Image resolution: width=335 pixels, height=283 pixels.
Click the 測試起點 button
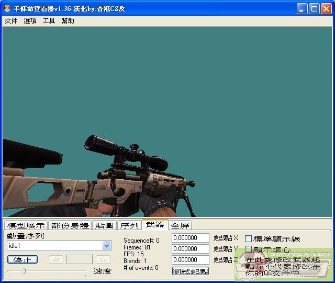click(x=191, y=271)
